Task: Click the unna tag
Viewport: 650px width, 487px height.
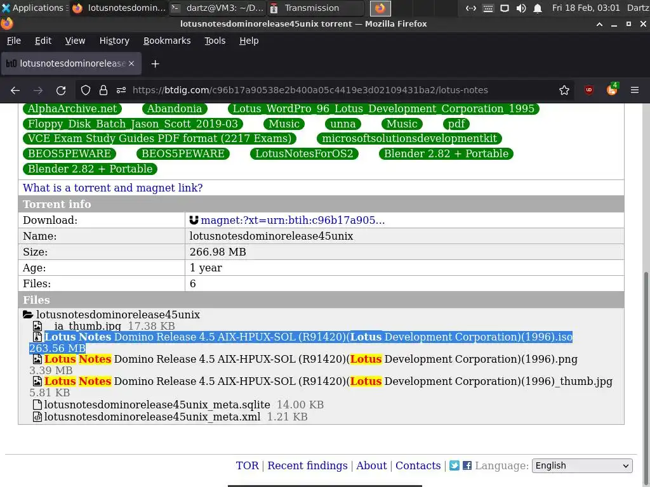Action: click(343, 124)
